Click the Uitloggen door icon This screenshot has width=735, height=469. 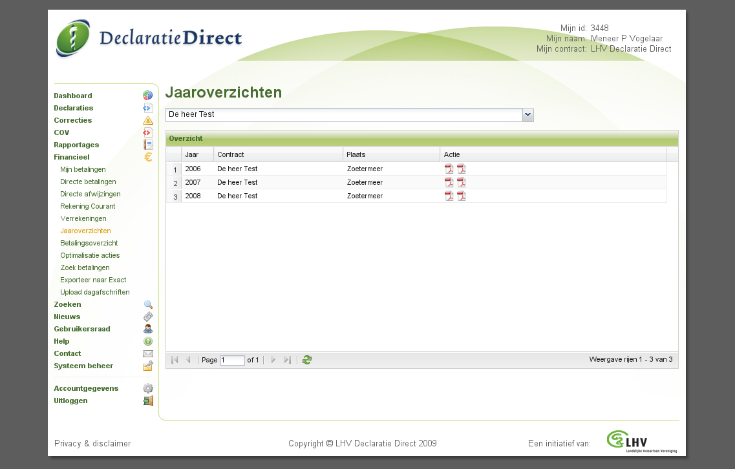pyautogui.click(x=147, y=401)
